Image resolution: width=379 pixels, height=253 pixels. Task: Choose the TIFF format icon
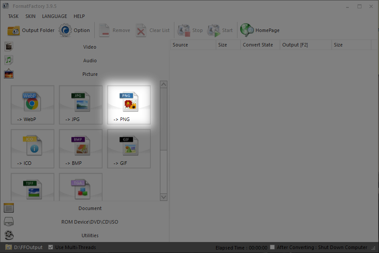tap(33, 187)
